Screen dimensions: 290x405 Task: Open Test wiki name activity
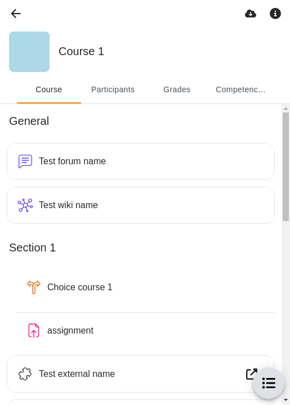(x=141, y=205)
